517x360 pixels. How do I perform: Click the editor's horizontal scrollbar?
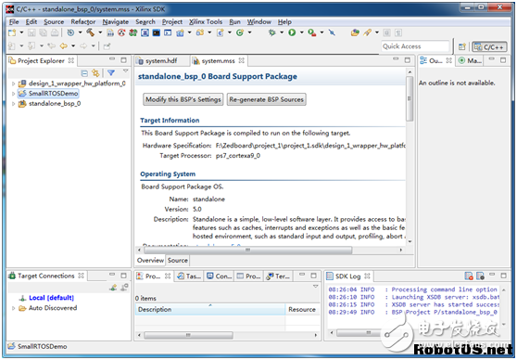(x=247, y=250)
